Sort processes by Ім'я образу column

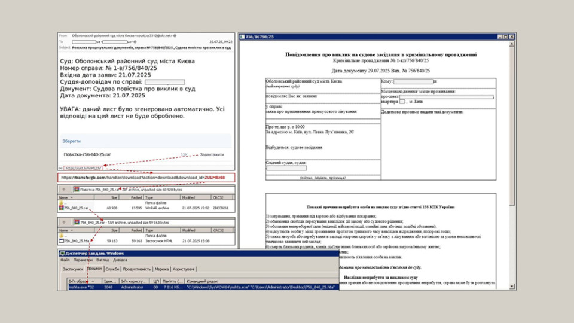click(84, 281)
